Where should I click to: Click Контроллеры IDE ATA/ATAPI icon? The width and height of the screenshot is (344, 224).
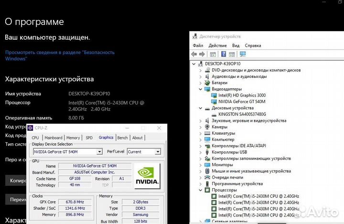[x=207, y=146]
